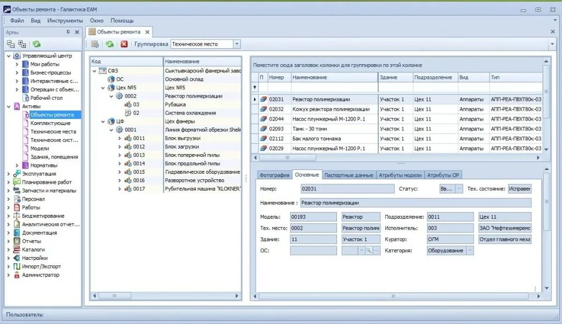Click the tree panel horizontal scrollbar thumb

(x=114, y=295)
